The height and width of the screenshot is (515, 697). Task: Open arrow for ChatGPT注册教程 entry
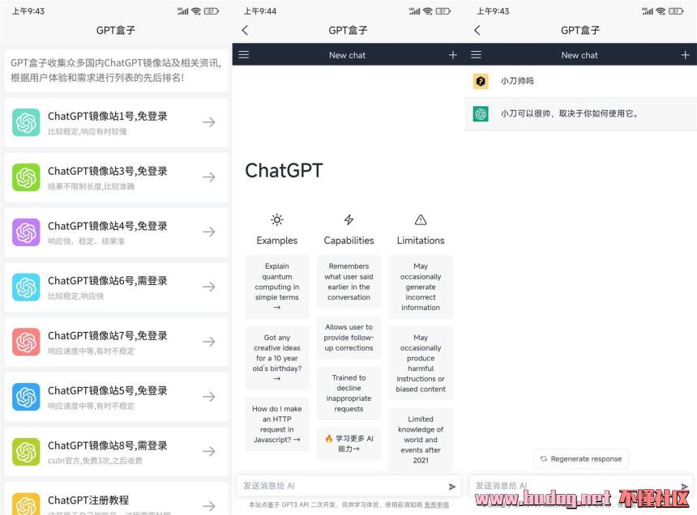(209, 505)
